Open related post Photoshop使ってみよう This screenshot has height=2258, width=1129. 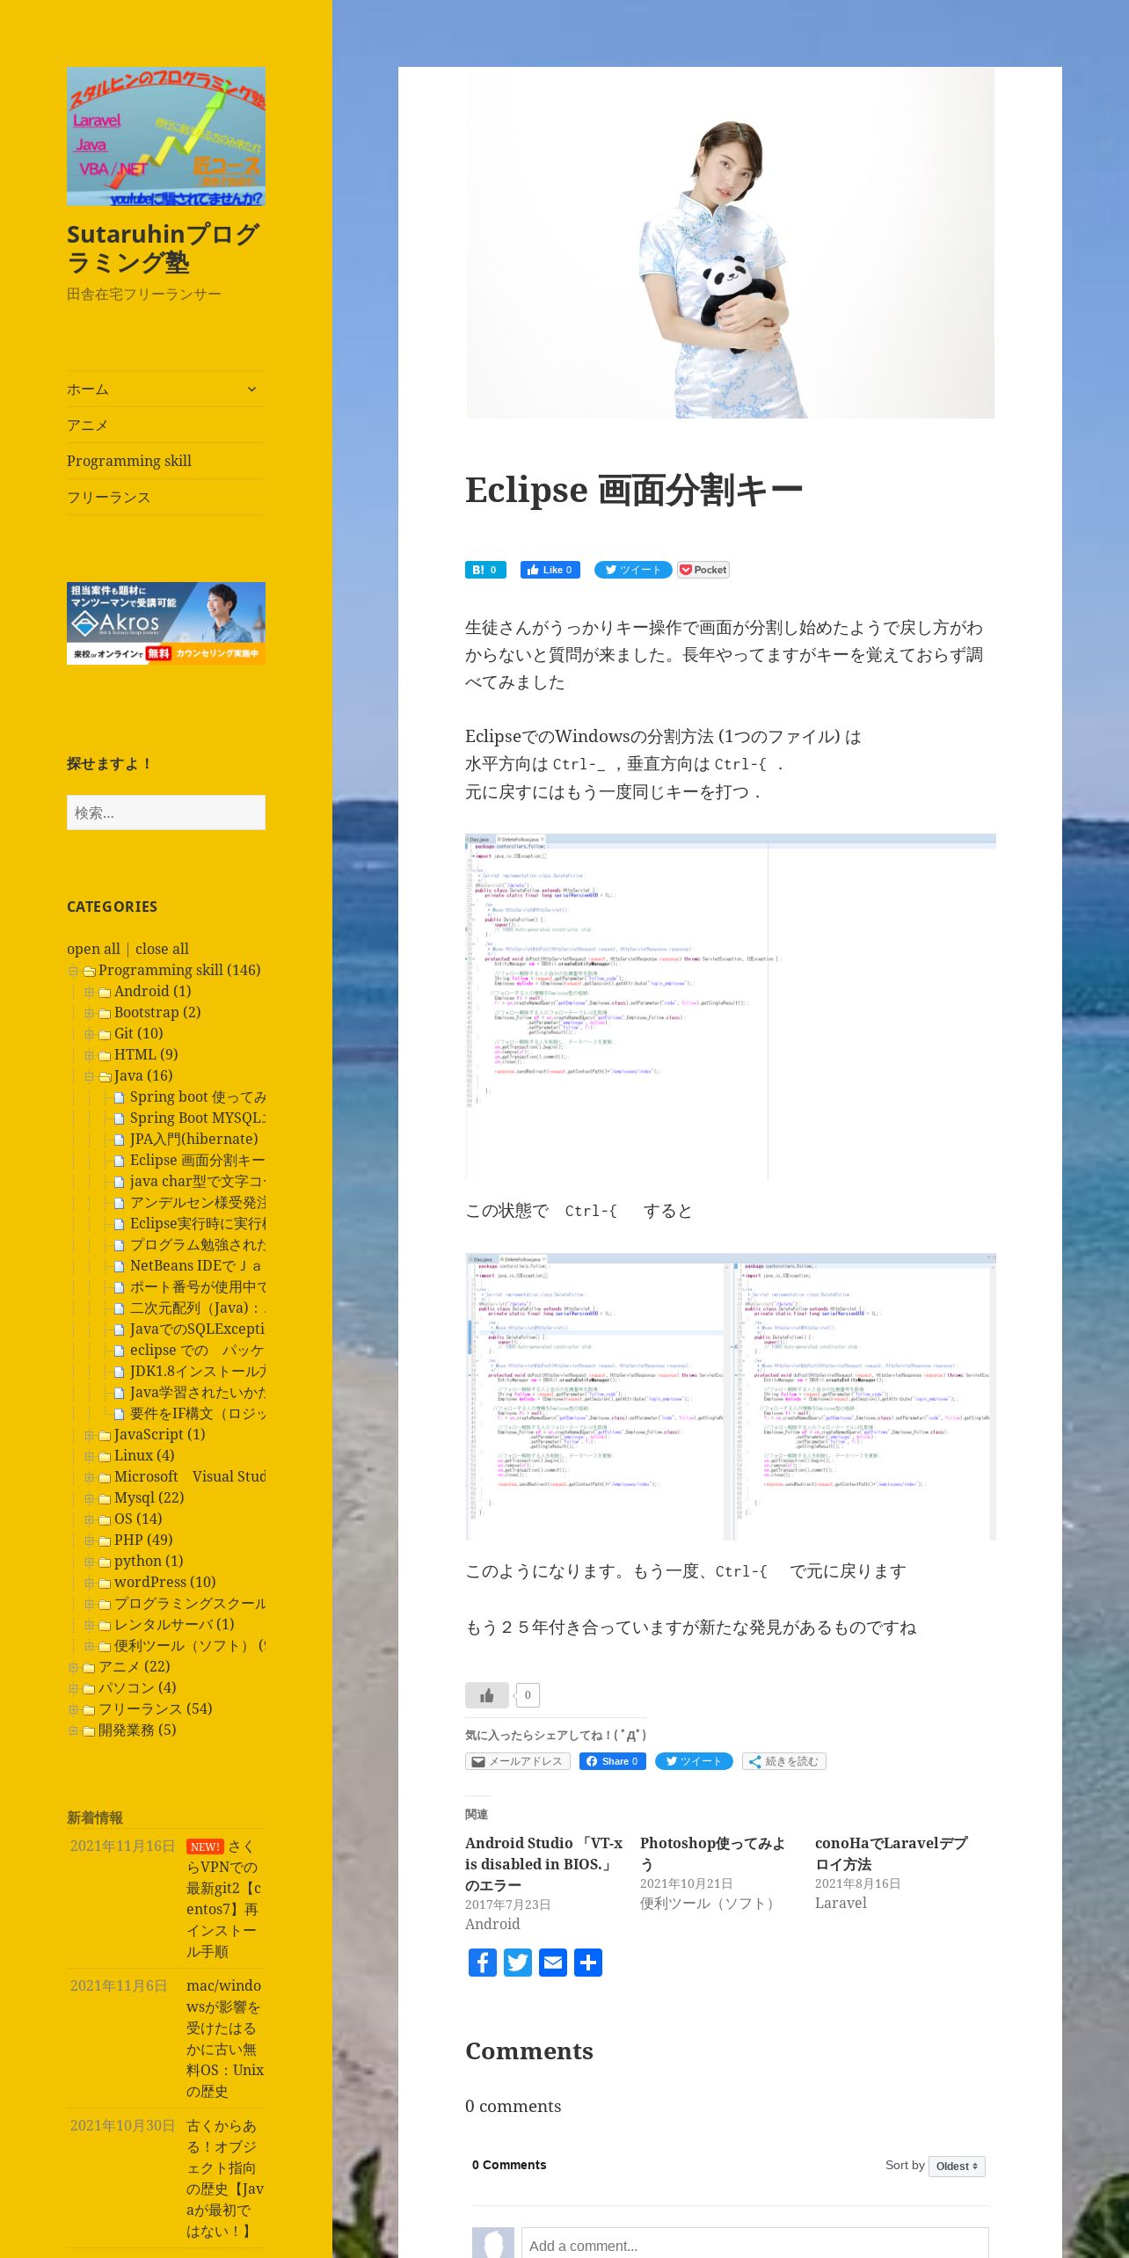pos(712,1854)
